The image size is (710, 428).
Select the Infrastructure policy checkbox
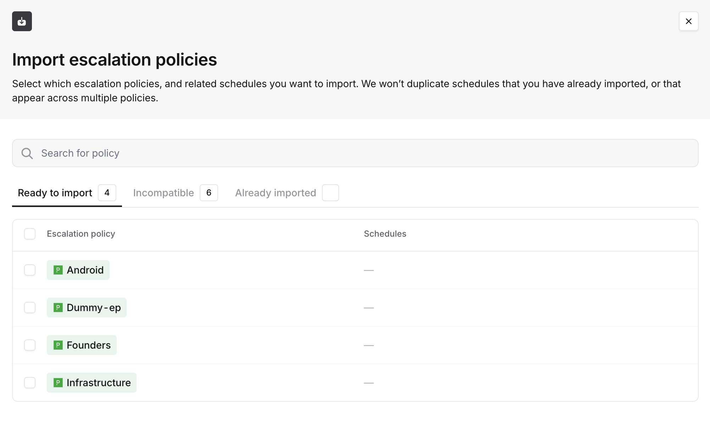[30, 383]
